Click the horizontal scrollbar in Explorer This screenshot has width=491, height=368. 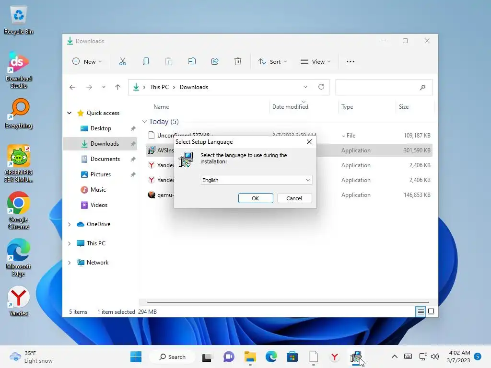coord(288,302)
